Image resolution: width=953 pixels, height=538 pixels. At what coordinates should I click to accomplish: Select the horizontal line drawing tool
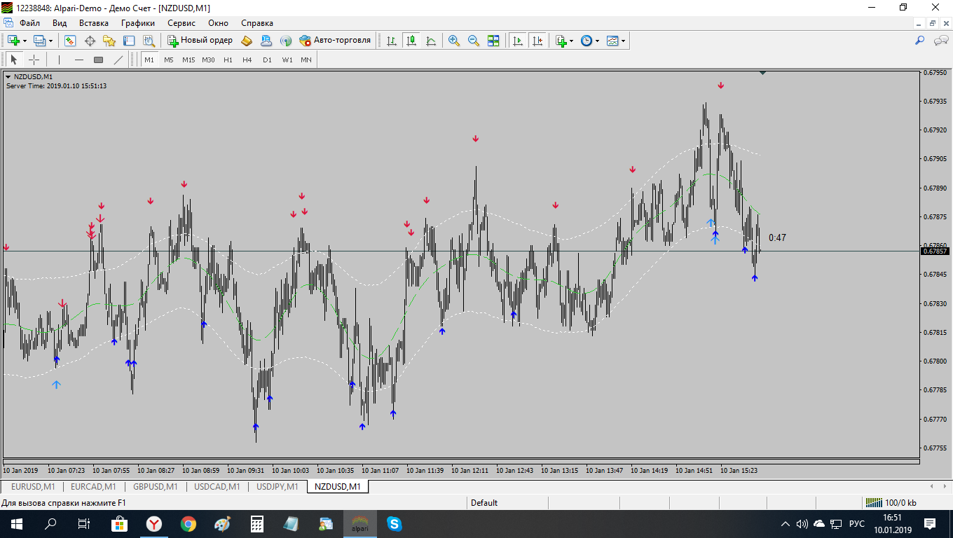79,60
